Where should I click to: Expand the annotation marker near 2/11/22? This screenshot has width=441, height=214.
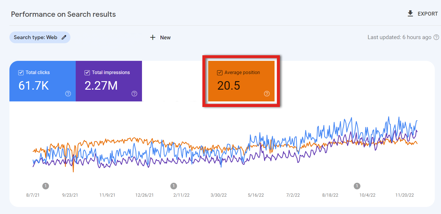tap(174, 186)
